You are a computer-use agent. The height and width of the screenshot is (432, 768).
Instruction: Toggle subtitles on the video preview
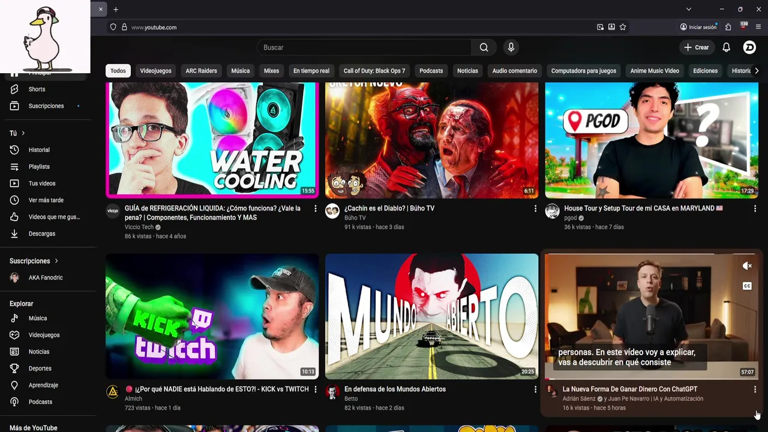tap(747, 286)
